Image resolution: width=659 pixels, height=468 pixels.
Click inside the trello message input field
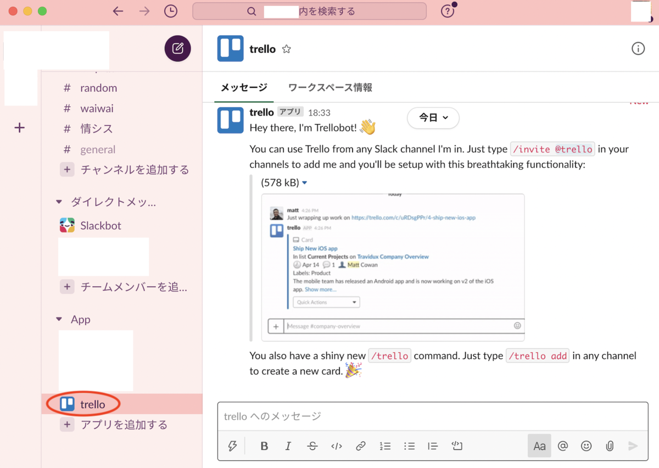(x=384, y=416)
